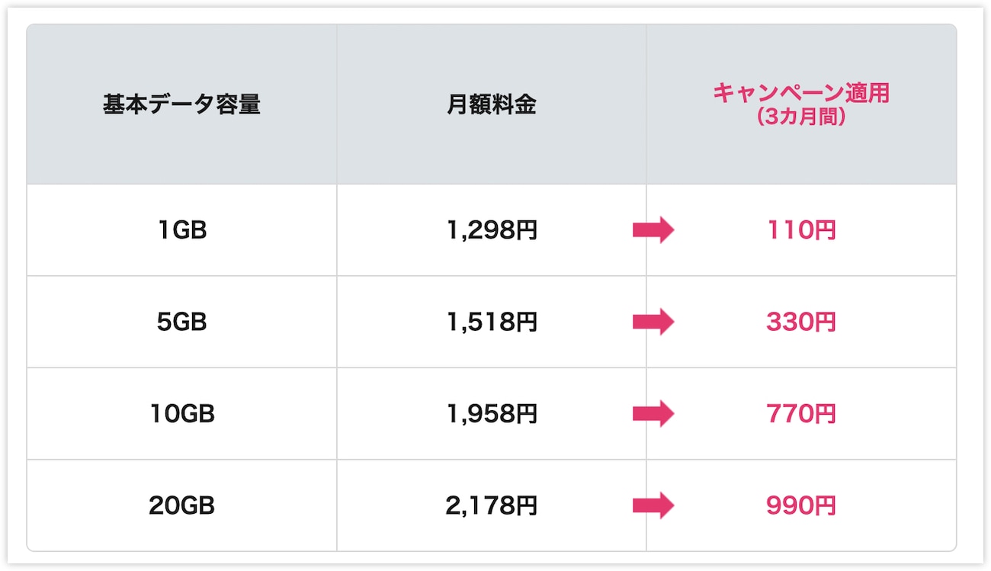Click the 110円 campaign price
The width and height of the screenshot is (991, 571).
(801, 230)
